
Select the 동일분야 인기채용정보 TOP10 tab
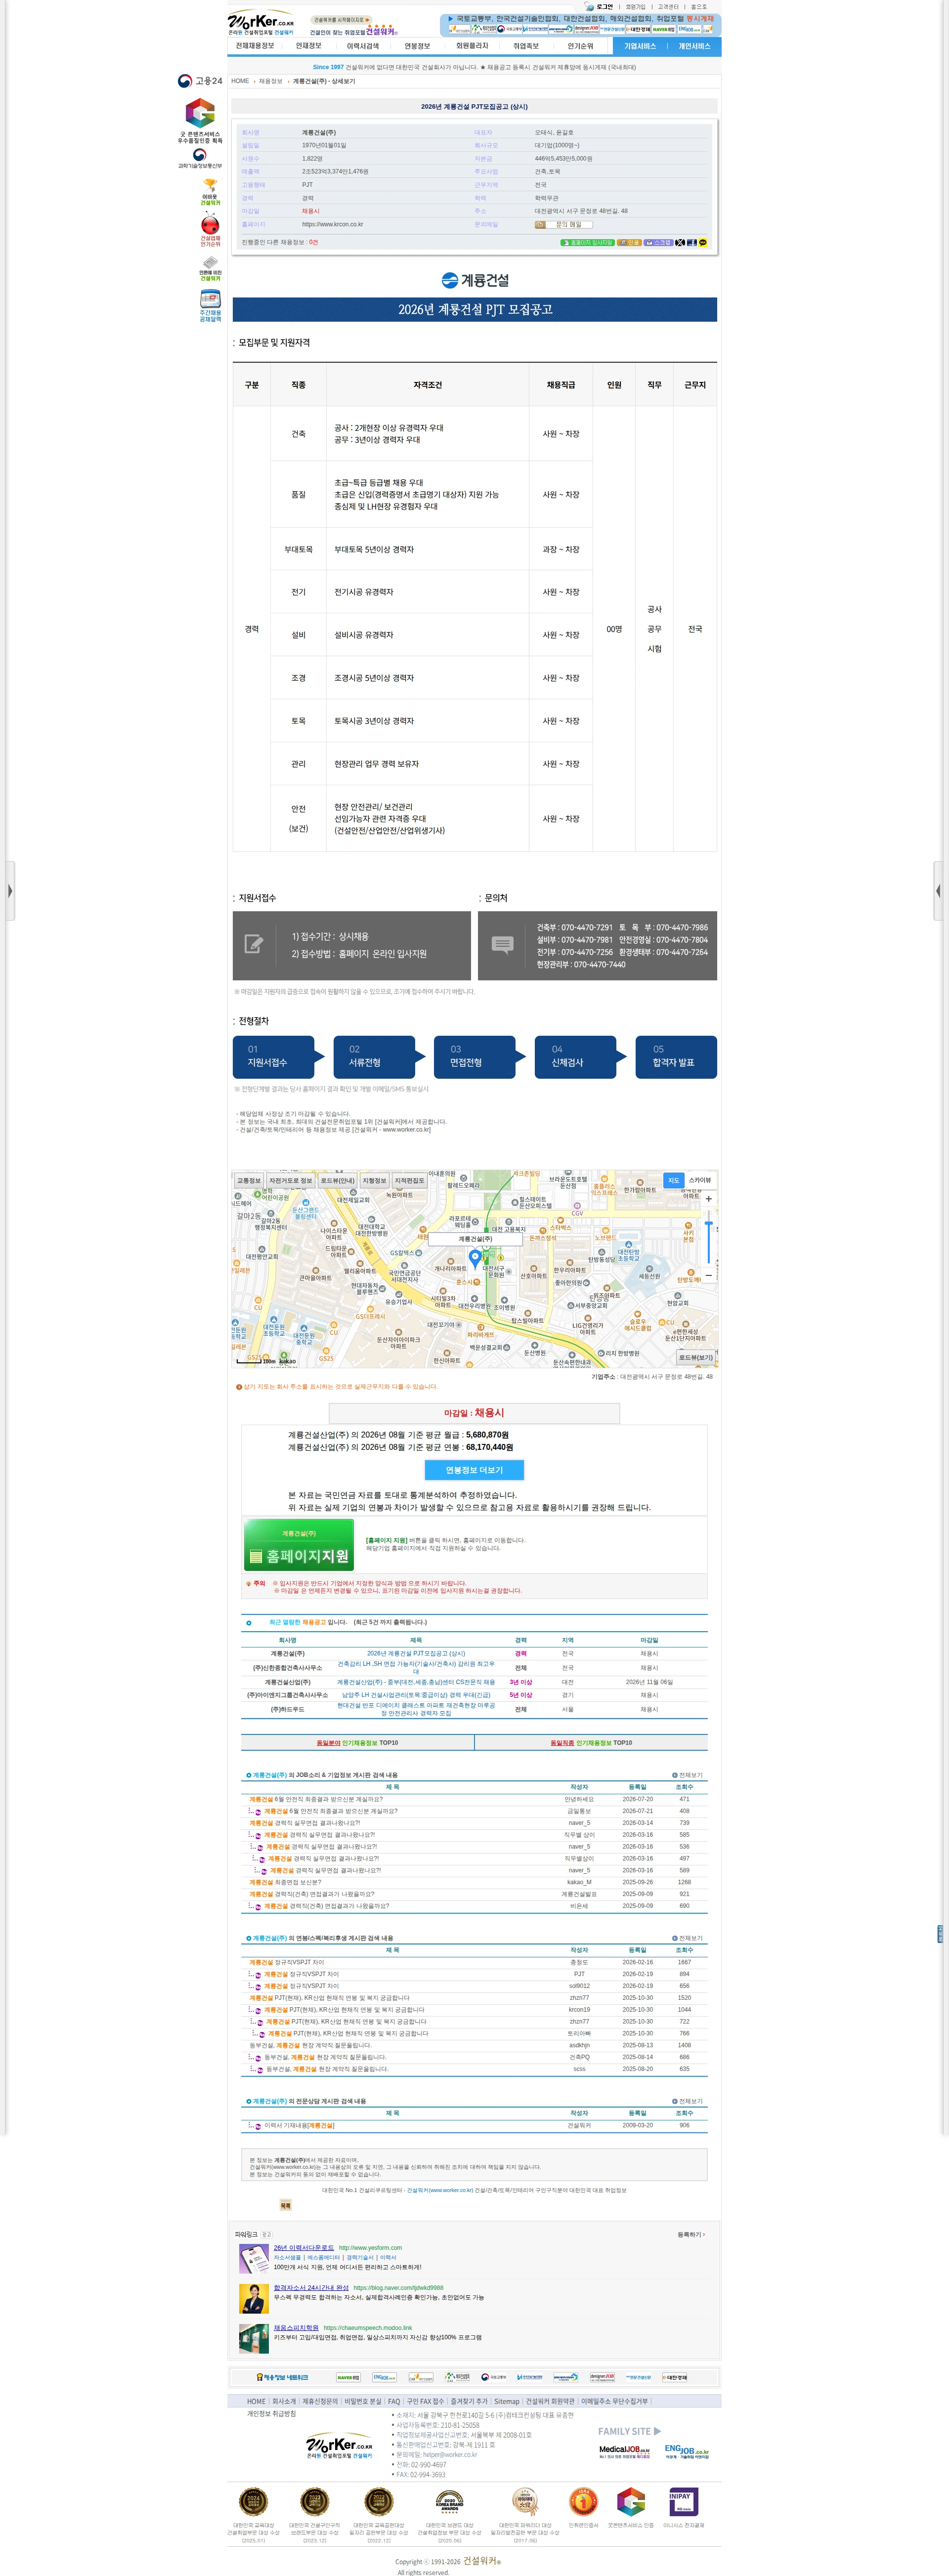point(357,1742)
